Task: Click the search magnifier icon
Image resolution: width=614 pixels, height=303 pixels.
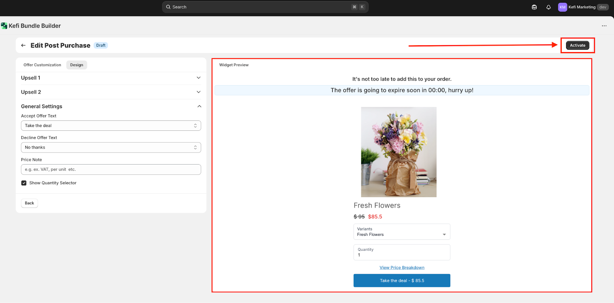Action: (x=168, y=7)
